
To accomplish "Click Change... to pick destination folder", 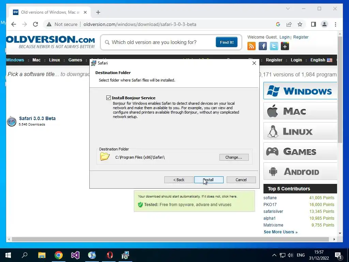I will coord(234,157).
